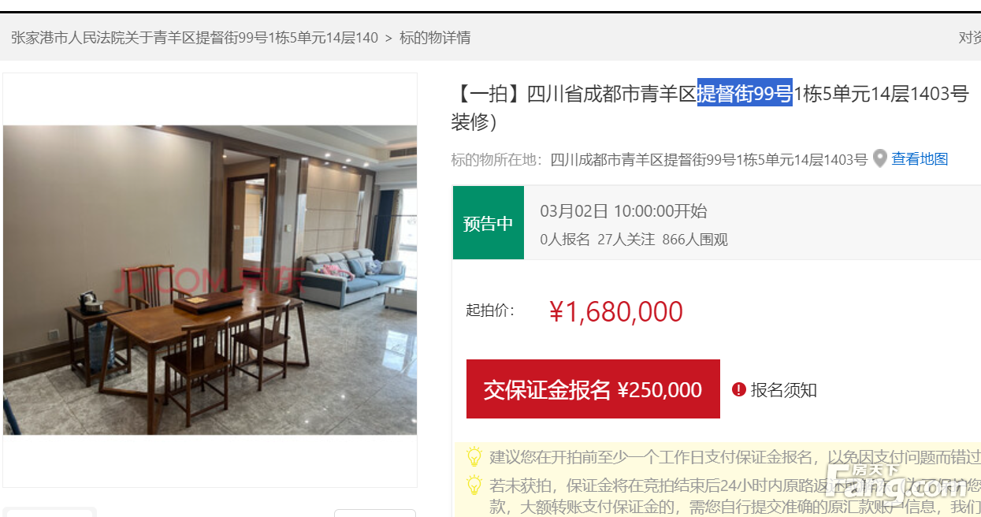Open the 查看地图 map link
The image size is (981, 517).
[920, 159]
